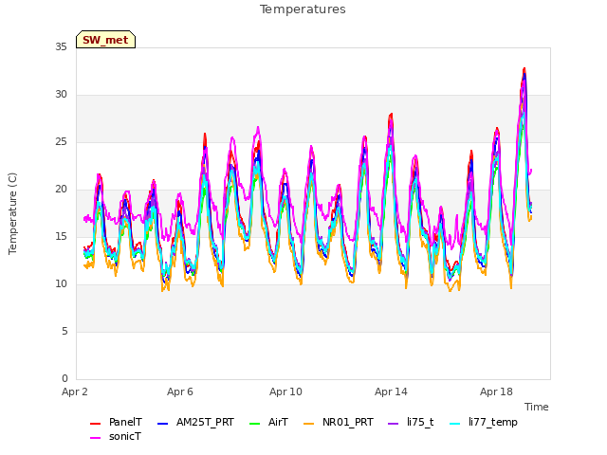Toggle the sonicT legend entry
This screenshot has height=455, width=607.
(x=116, y=436)
